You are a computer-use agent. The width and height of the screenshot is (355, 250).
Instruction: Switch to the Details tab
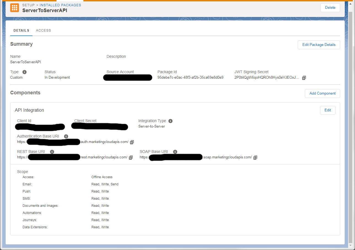pyautogui.click(x=21, y=31)
